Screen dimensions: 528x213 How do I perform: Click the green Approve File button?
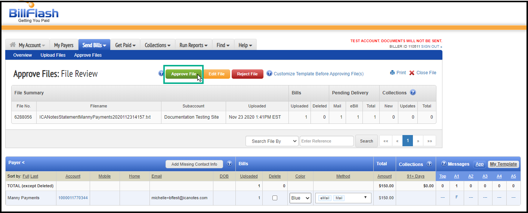[183, 74]
